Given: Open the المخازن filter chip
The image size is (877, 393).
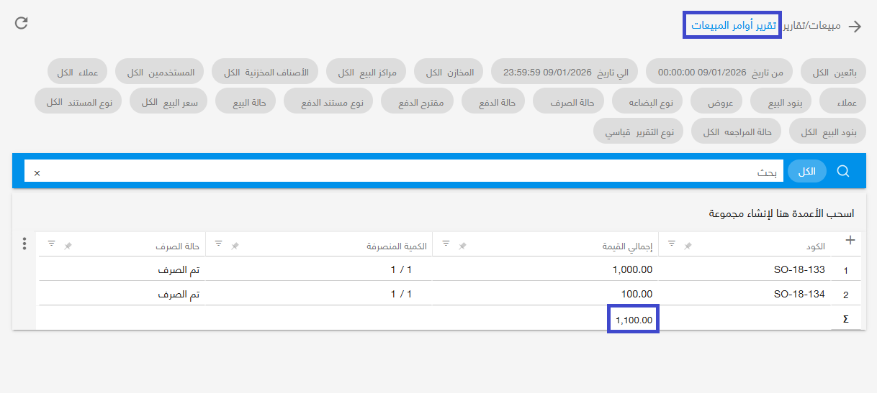Looking at the screenshot, I should [449, 73].
